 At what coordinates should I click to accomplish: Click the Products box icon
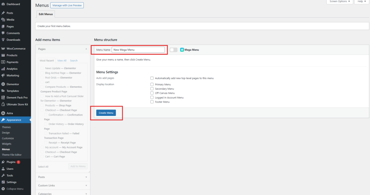click(3, 55)
